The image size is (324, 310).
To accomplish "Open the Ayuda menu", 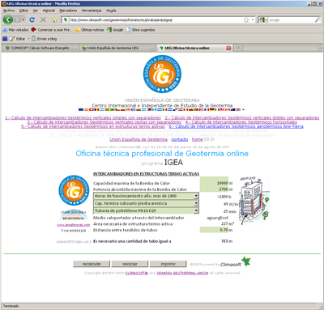I will (x=111, y=11).
